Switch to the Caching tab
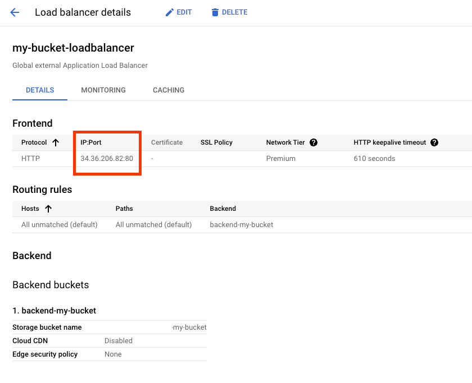472x383 pixels. 169,90
